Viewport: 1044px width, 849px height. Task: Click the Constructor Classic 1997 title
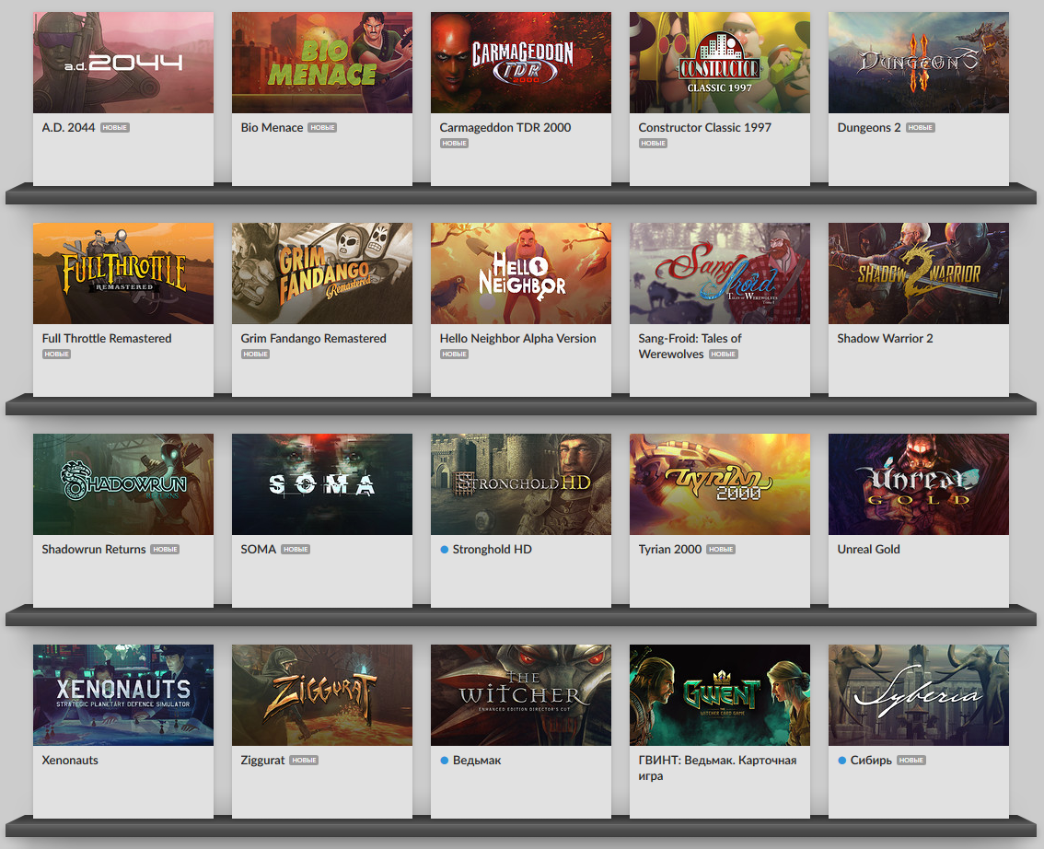[704, 127]
